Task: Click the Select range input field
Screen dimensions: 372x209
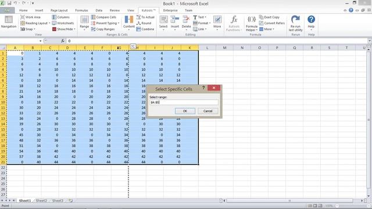Action: click(x=184, y=102)
